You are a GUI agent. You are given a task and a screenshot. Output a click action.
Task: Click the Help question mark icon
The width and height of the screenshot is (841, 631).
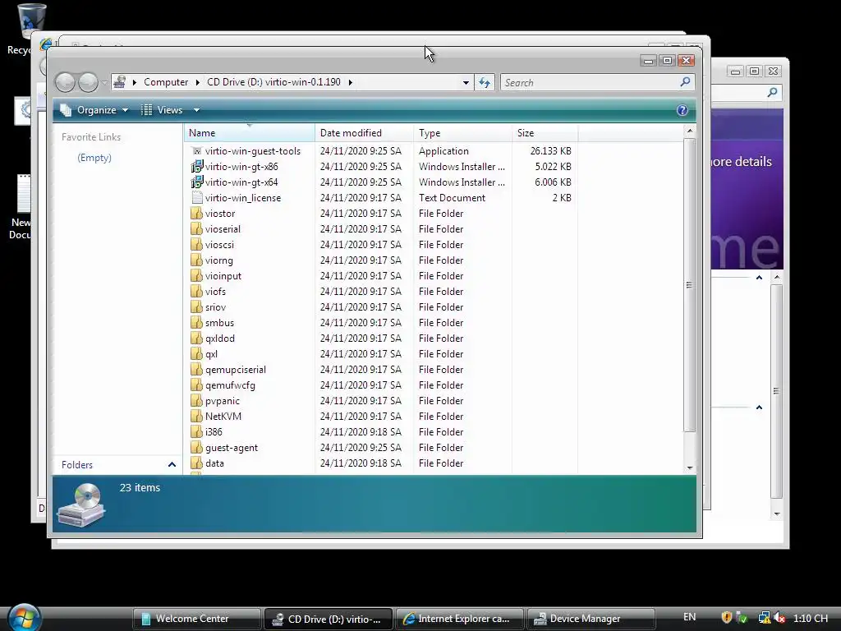[682, 110]
